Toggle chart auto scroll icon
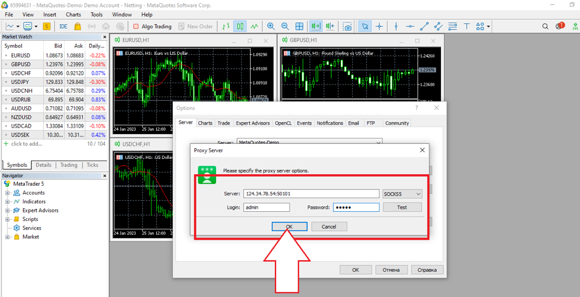Viewport: 580px width, 297px height. click(316, 27)
